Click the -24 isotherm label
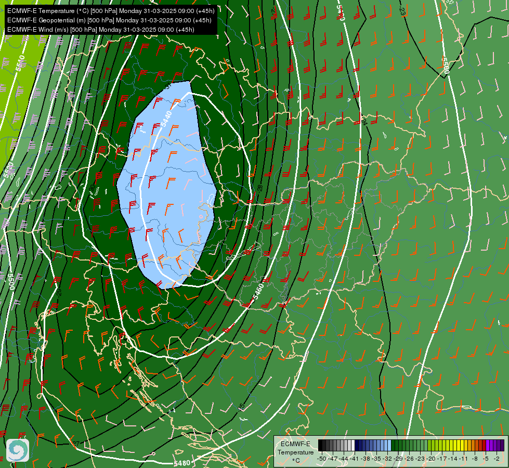 [364, 122]
